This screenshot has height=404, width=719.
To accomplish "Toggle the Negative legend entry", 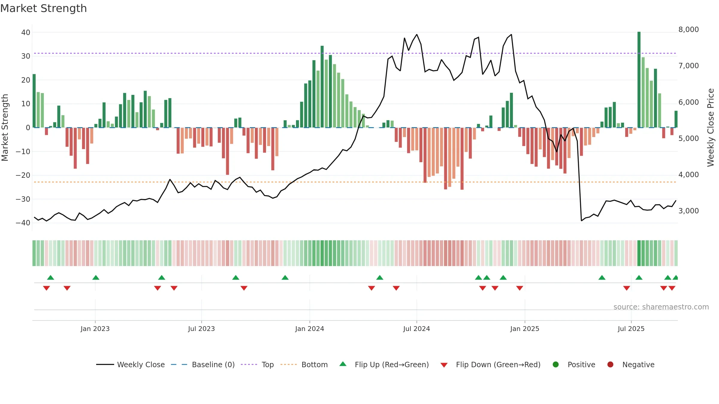I will coord(631,364).
